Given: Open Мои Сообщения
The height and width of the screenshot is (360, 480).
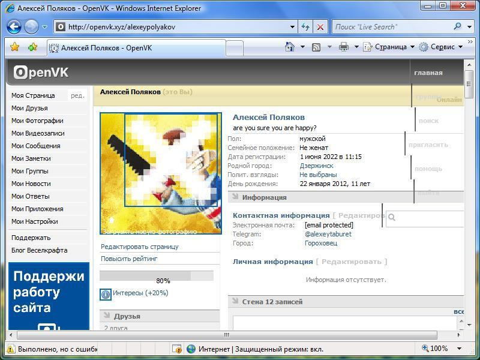Looking at the screenshot, I should 36,146.
